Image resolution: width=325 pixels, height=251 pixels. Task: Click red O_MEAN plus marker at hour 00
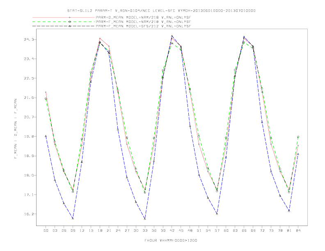46,92
